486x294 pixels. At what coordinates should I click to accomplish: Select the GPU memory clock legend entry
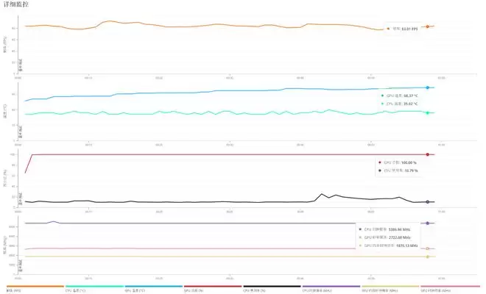(x=390, y=290)
